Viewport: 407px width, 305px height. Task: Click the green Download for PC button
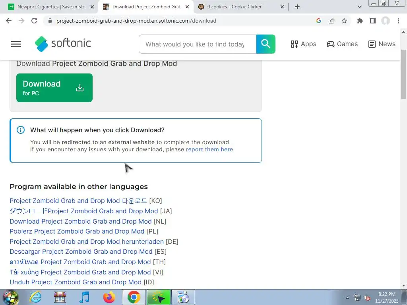[x=54, y=88]
